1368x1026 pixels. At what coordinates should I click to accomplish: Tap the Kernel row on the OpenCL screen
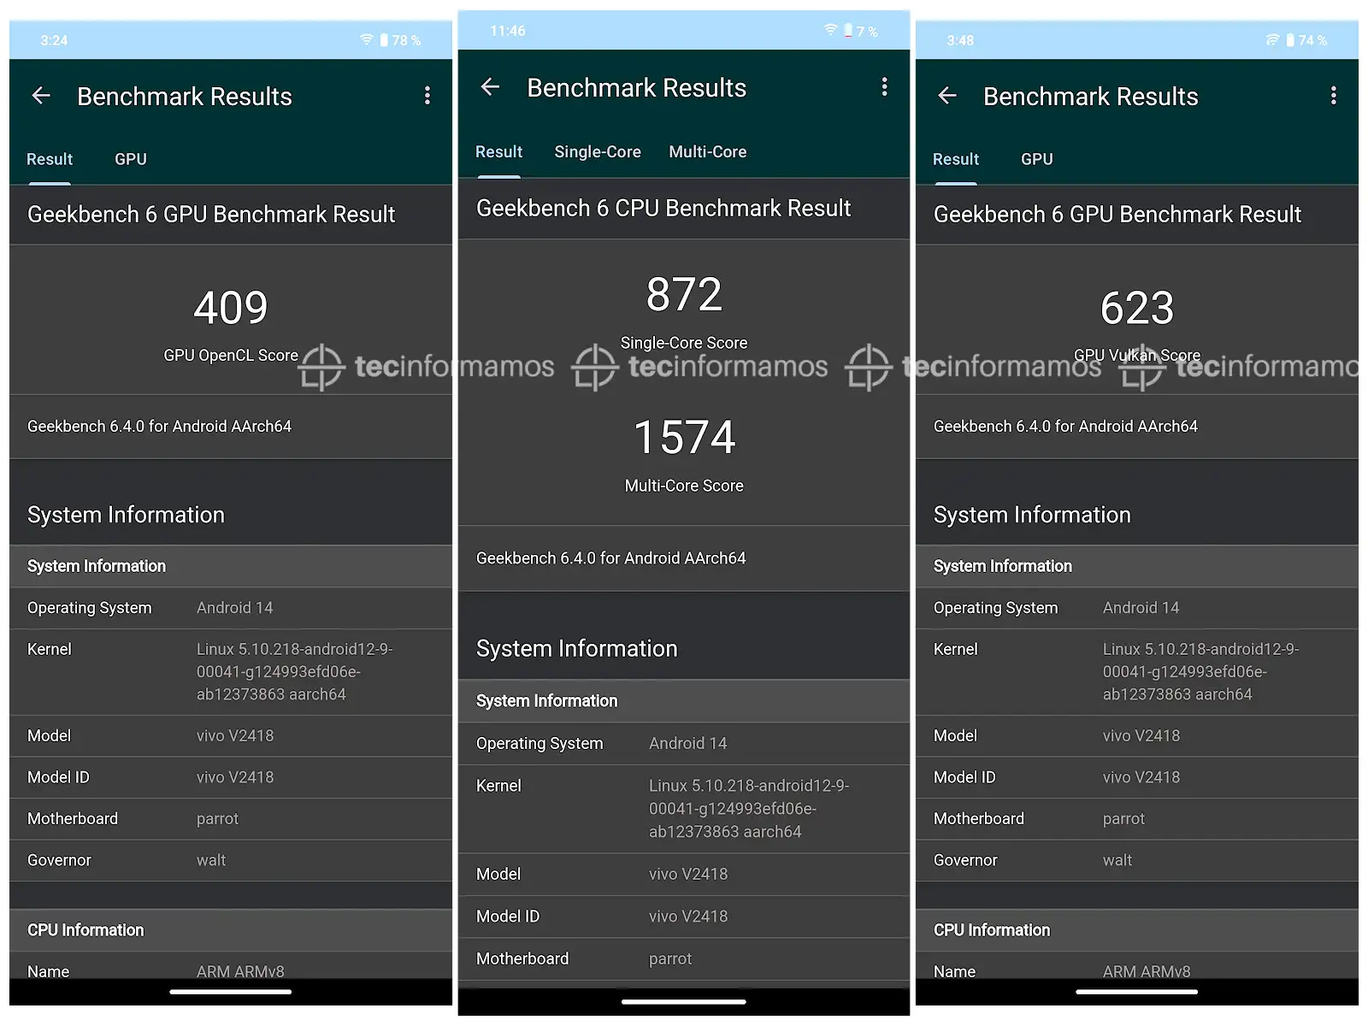(231, 672)
